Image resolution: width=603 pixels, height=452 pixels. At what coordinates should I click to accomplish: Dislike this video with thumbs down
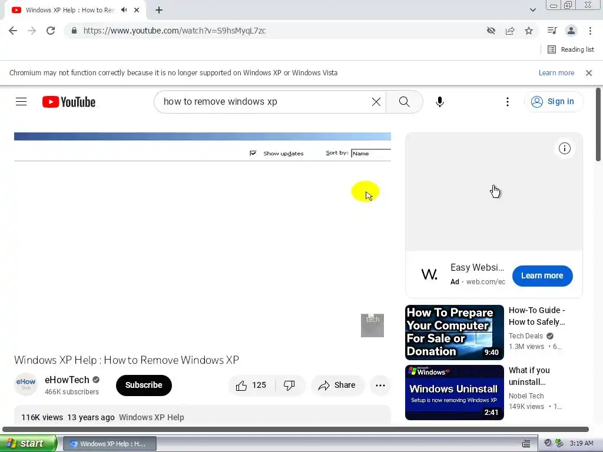pyautogui.click(x=289, y=385)
